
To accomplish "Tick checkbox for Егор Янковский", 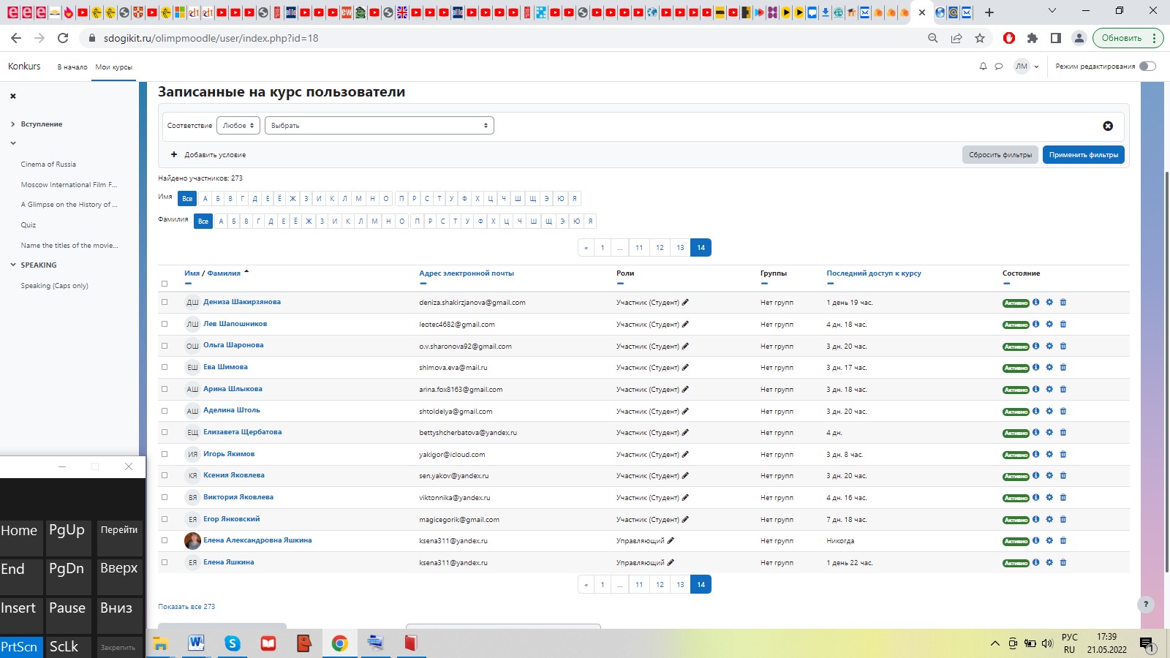I will tap(165, 519).
